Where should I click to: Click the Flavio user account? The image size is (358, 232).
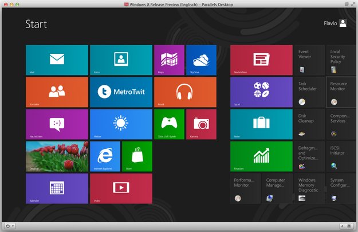click(x=335, y=23)
